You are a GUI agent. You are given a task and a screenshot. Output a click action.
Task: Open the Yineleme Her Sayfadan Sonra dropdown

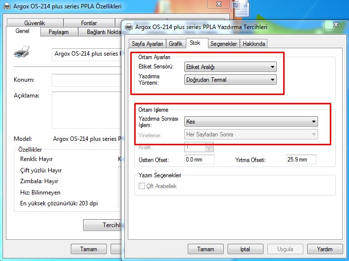click(251, 134)
